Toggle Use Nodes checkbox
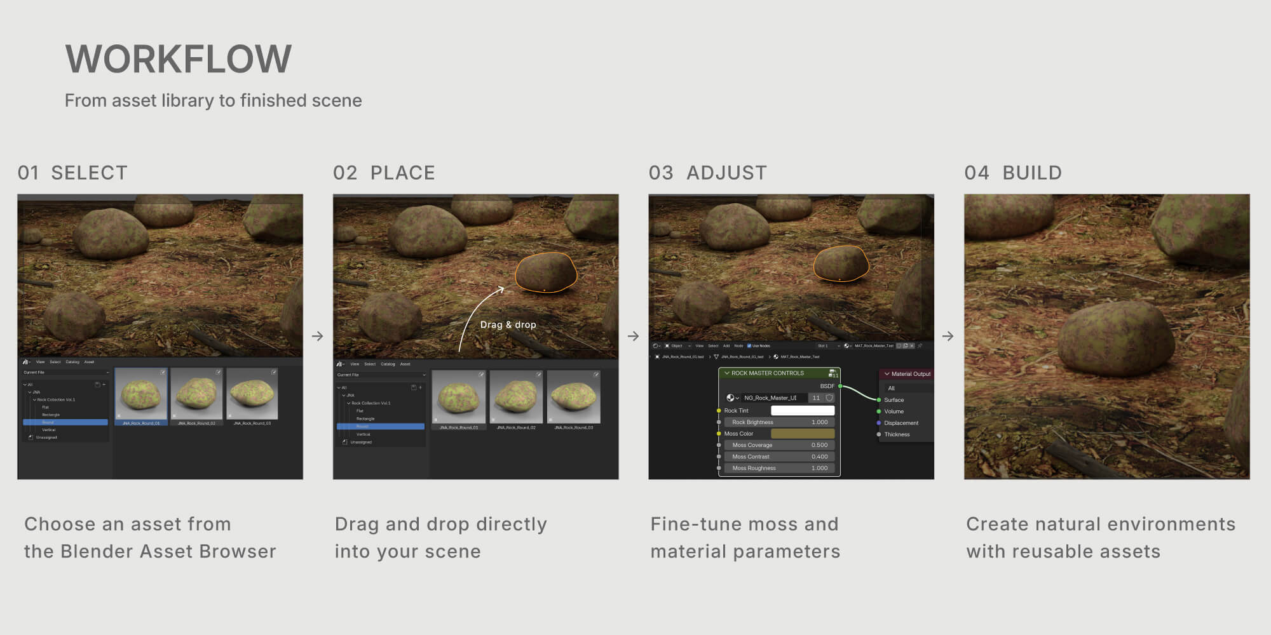1271x635 pixels. (749, 346)
